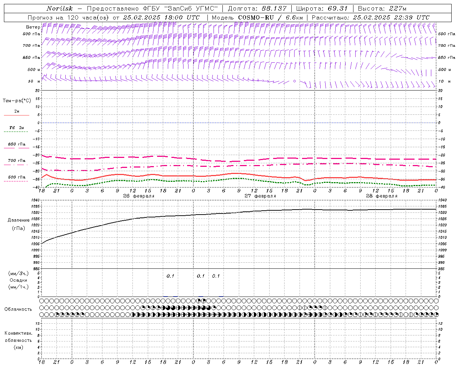Click the "Ветер" wind panel label
Screen dimensions: 457x365
coord(33,27)
